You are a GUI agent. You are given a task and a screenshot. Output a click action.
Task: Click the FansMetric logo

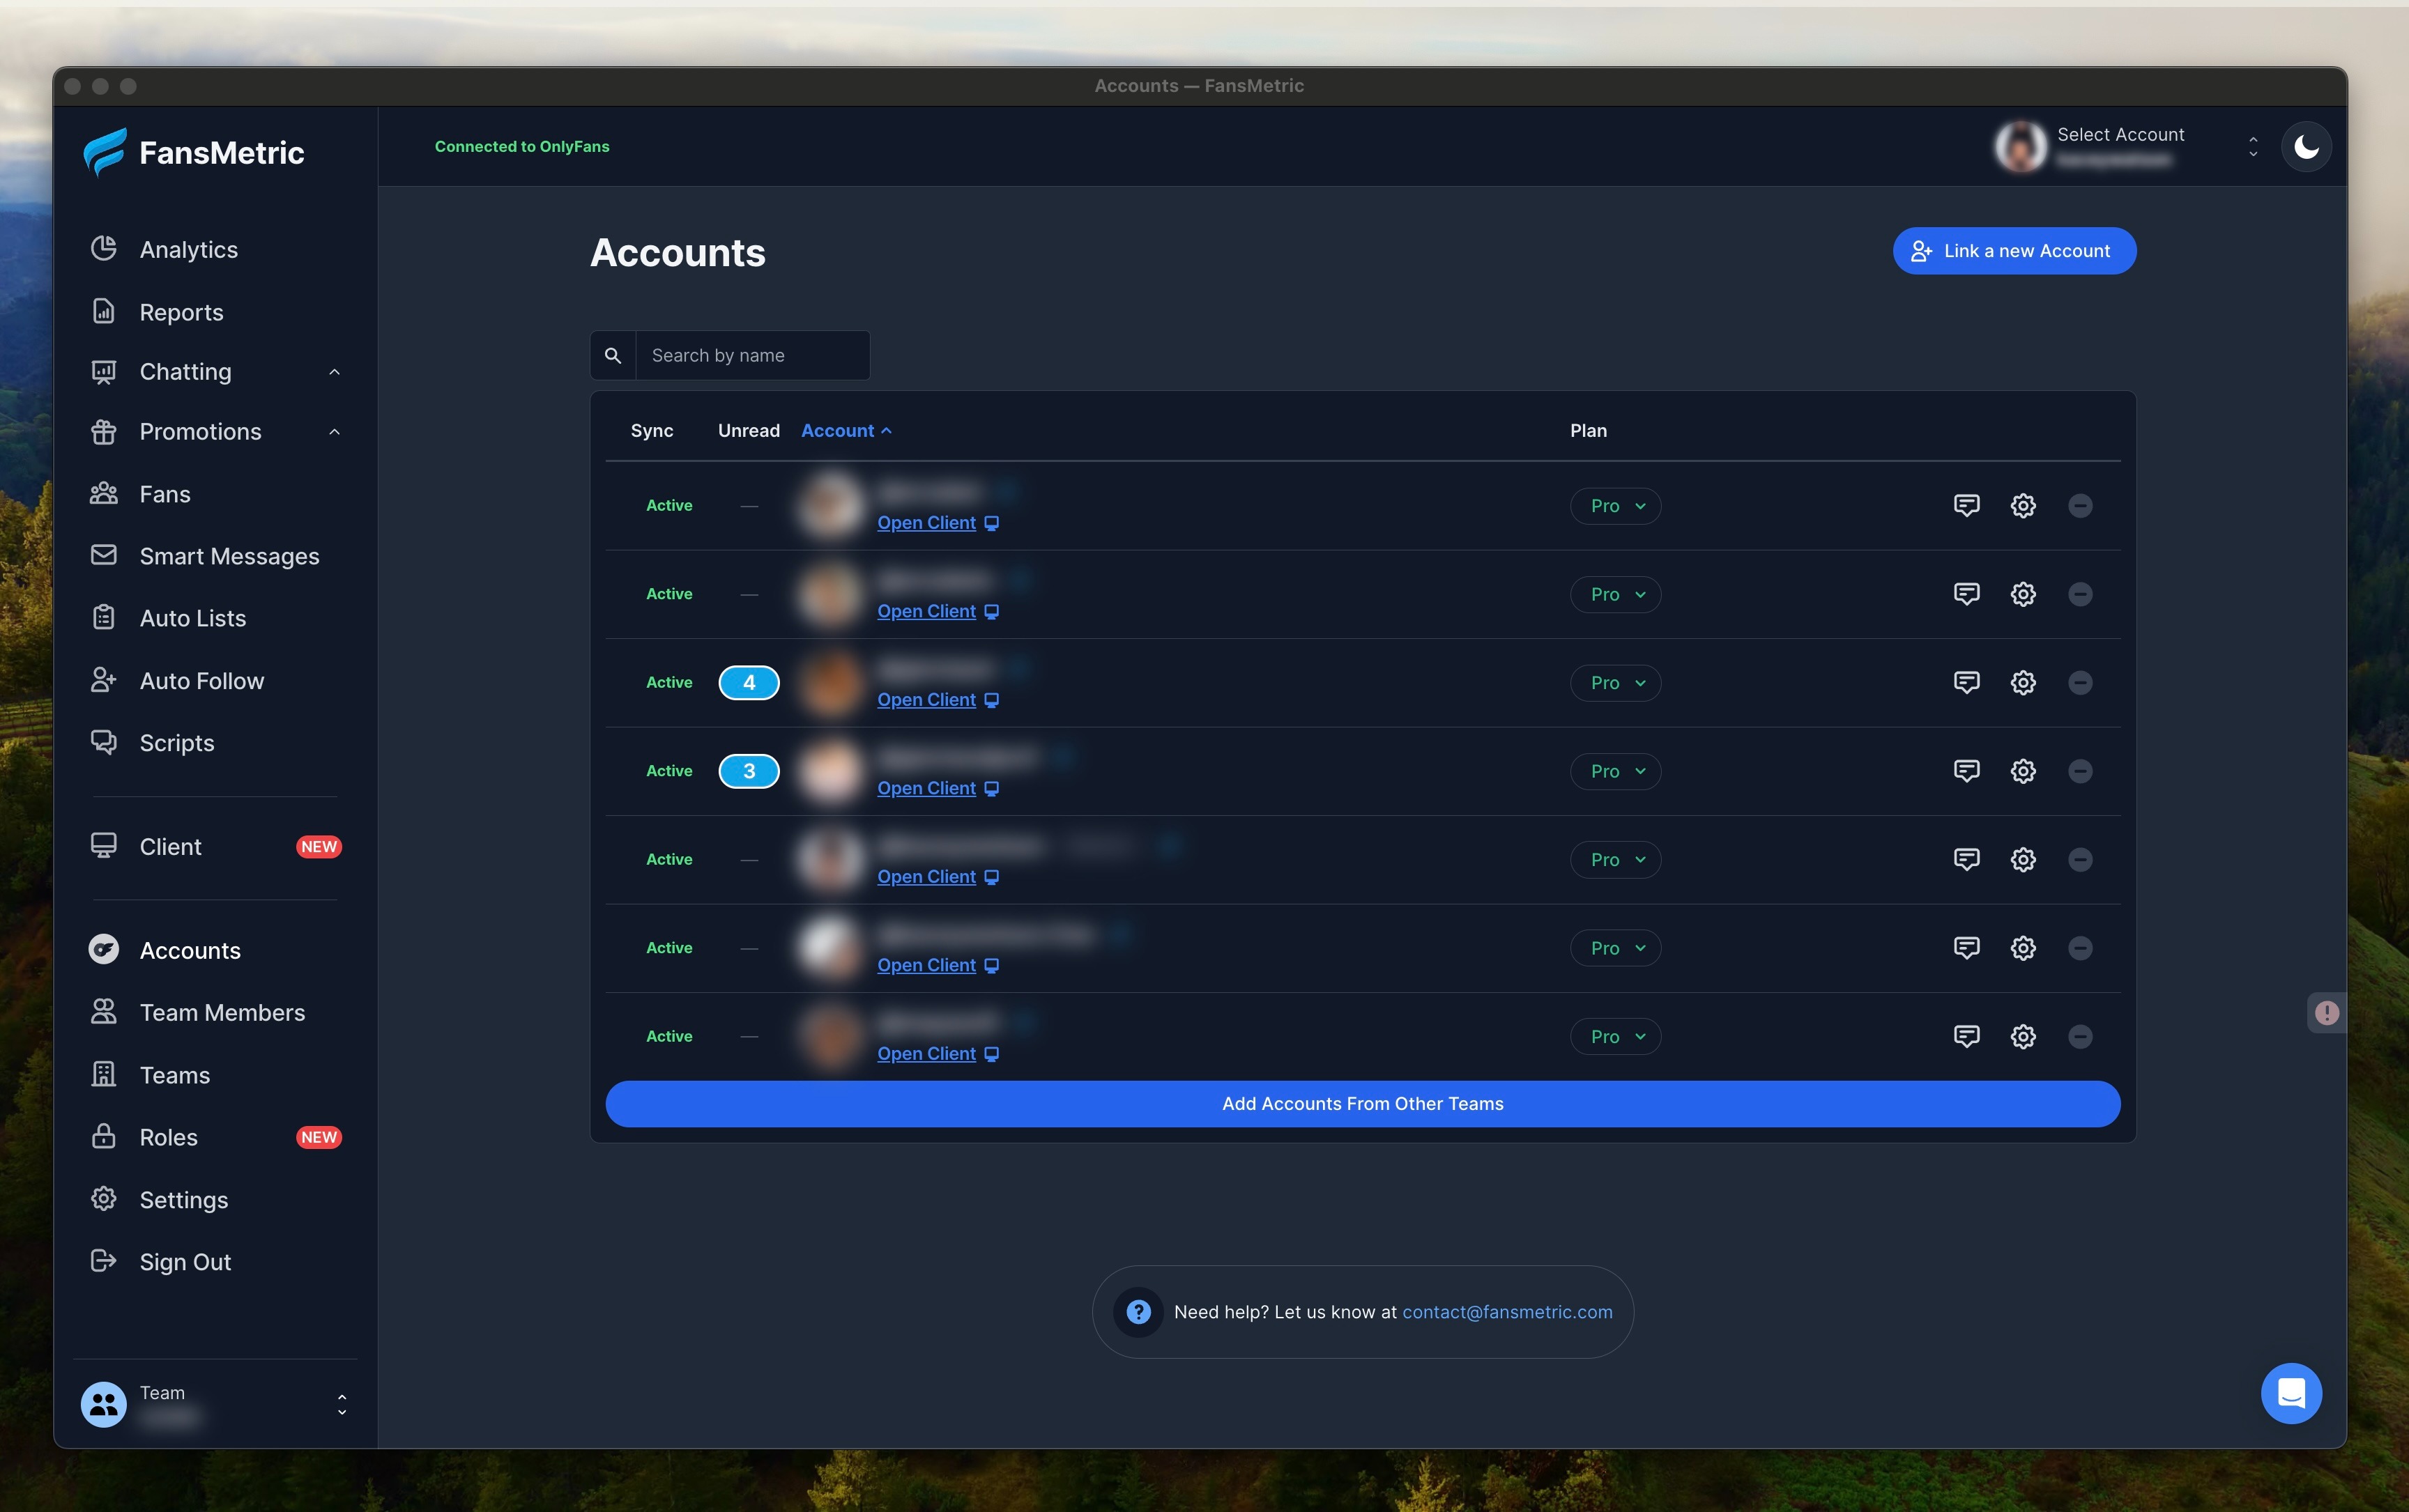click(194, 152)
